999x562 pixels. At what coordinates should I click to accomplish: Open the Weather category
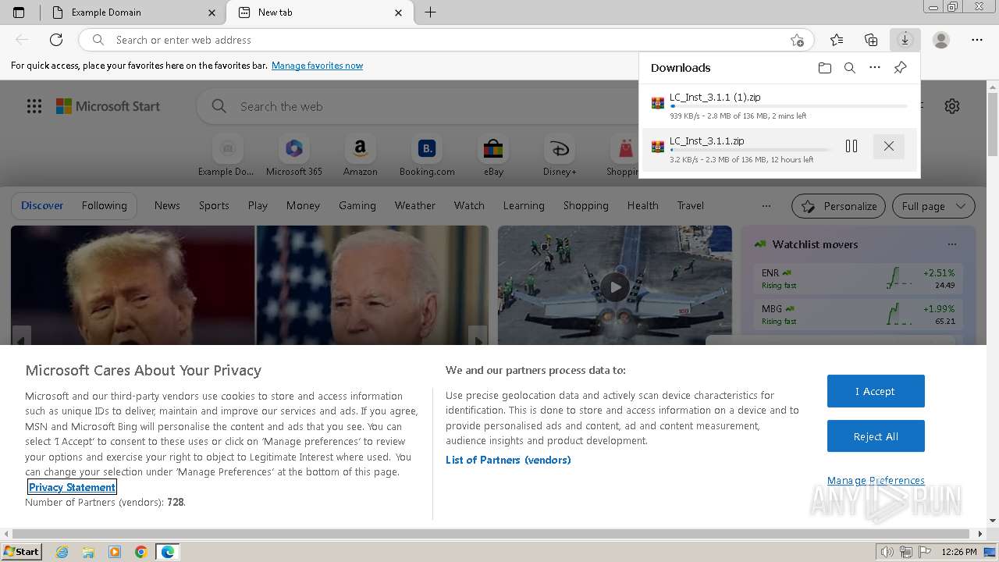(x=414, y=205)
